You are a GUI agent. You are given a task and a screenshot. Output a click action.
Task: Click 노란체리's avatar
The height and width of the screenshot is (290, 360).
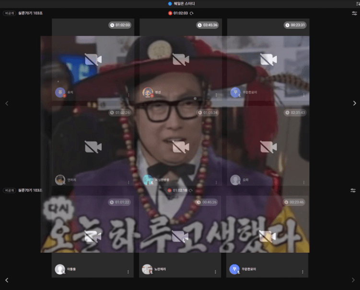pos(147,269)
